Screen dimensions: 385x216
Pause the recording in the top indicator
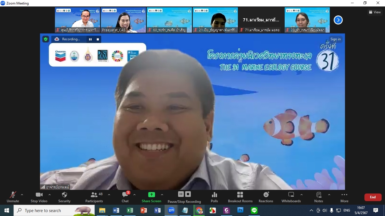pyautogui.click(x=90, y=39)
